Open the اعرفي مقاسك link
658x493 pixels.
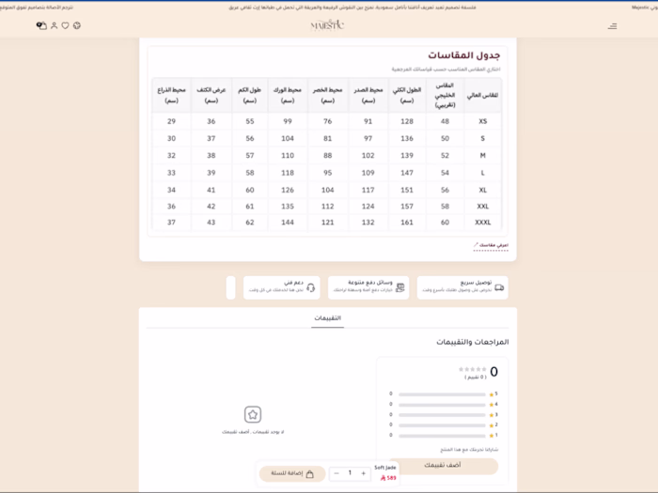point(491,245)
